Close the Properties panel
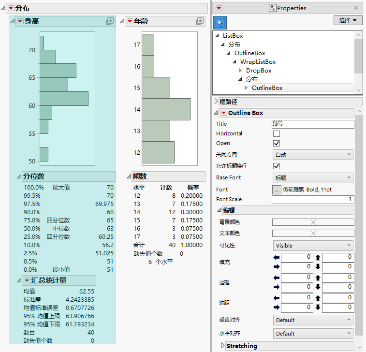This screenshot has height=352, width=366. pyautogui.click(x=356, y=8)
